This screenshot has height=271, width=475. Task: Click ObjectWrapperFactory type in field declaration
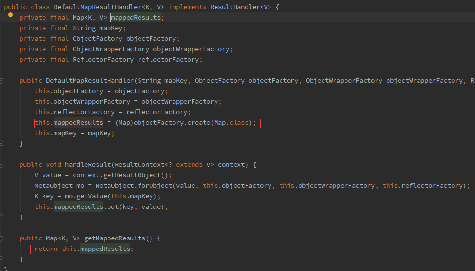click(x=111, y=49)
